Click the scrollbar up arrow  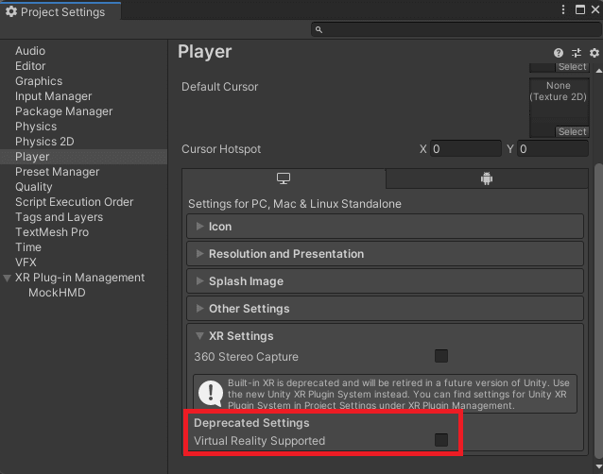click(599, 71)
